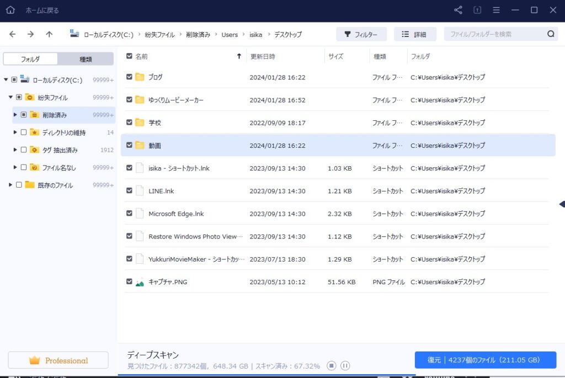Click the Professional upgrade button
This screenshot has width=565, height=378.
[58, 360]
